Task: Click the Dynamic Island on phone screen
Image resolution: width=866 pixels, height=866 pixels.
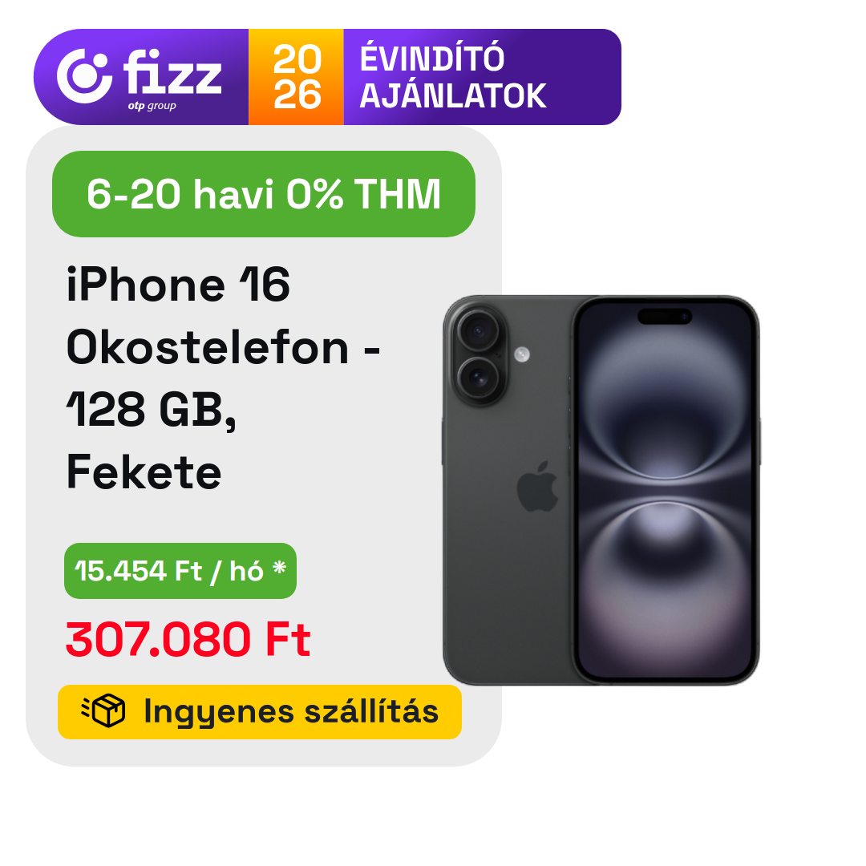Action: 665,317
